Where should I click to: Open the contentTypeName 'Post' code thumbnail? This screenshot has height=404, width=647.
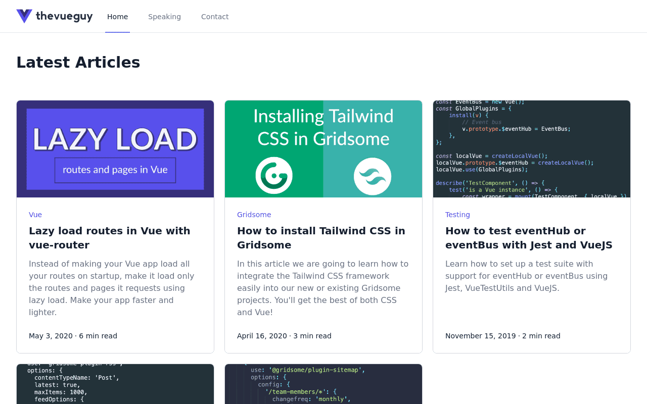pos(115,384)
